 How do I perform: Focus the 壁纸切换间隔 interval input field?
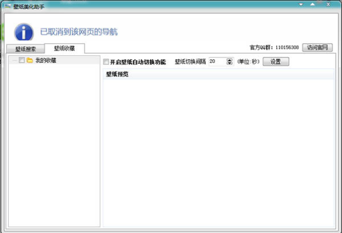(x=217, y=62)
